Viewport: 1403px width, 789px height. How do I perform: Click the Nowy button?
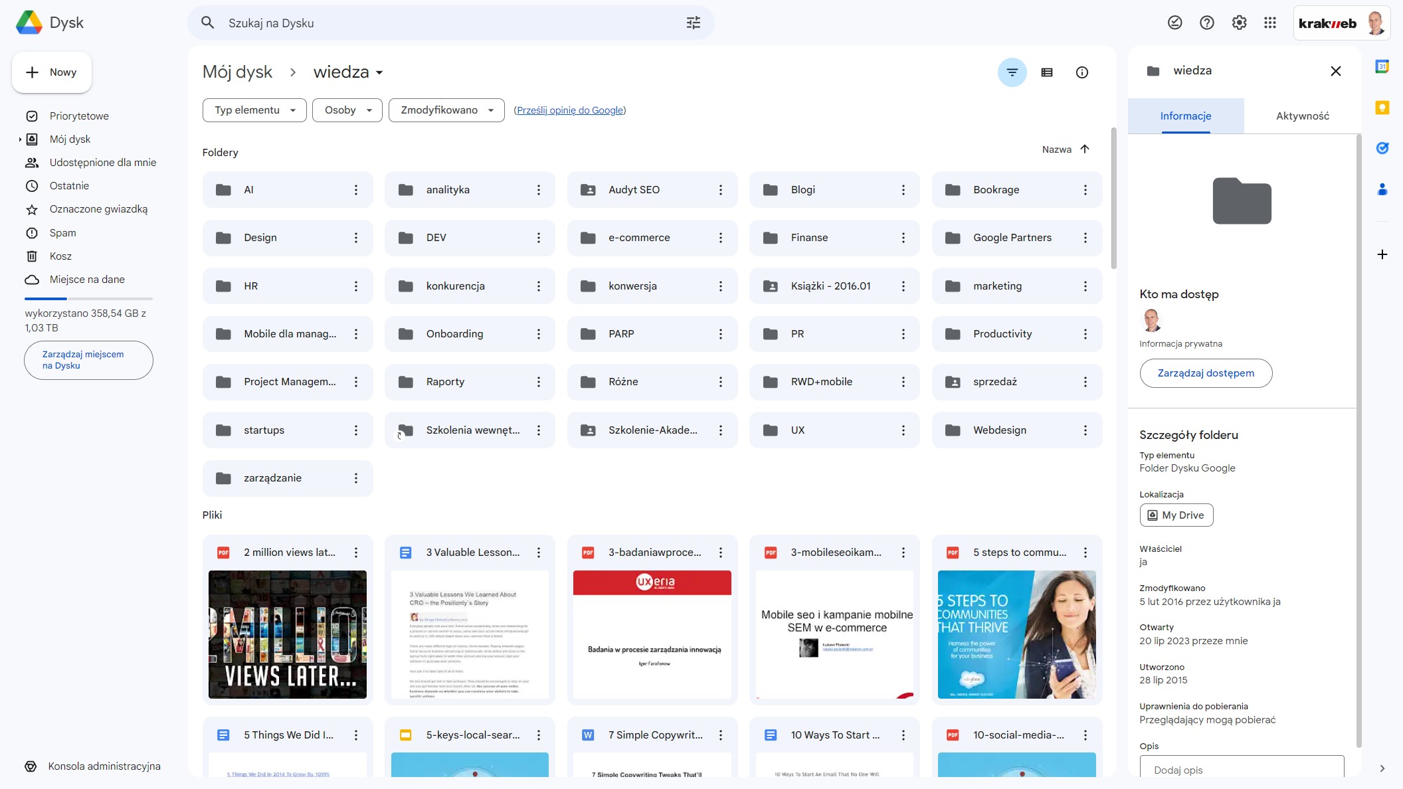(52, 72)
